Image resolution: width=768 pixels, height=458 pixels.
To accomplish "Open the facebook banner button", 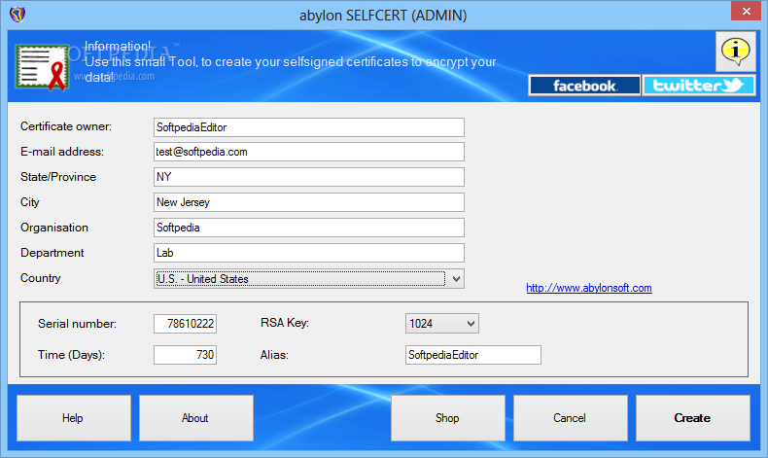I will (x=584, y=86).
